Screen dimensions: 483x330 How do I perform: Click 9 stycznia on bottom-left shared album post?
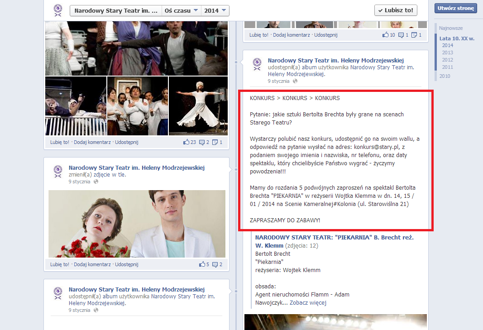80,310
